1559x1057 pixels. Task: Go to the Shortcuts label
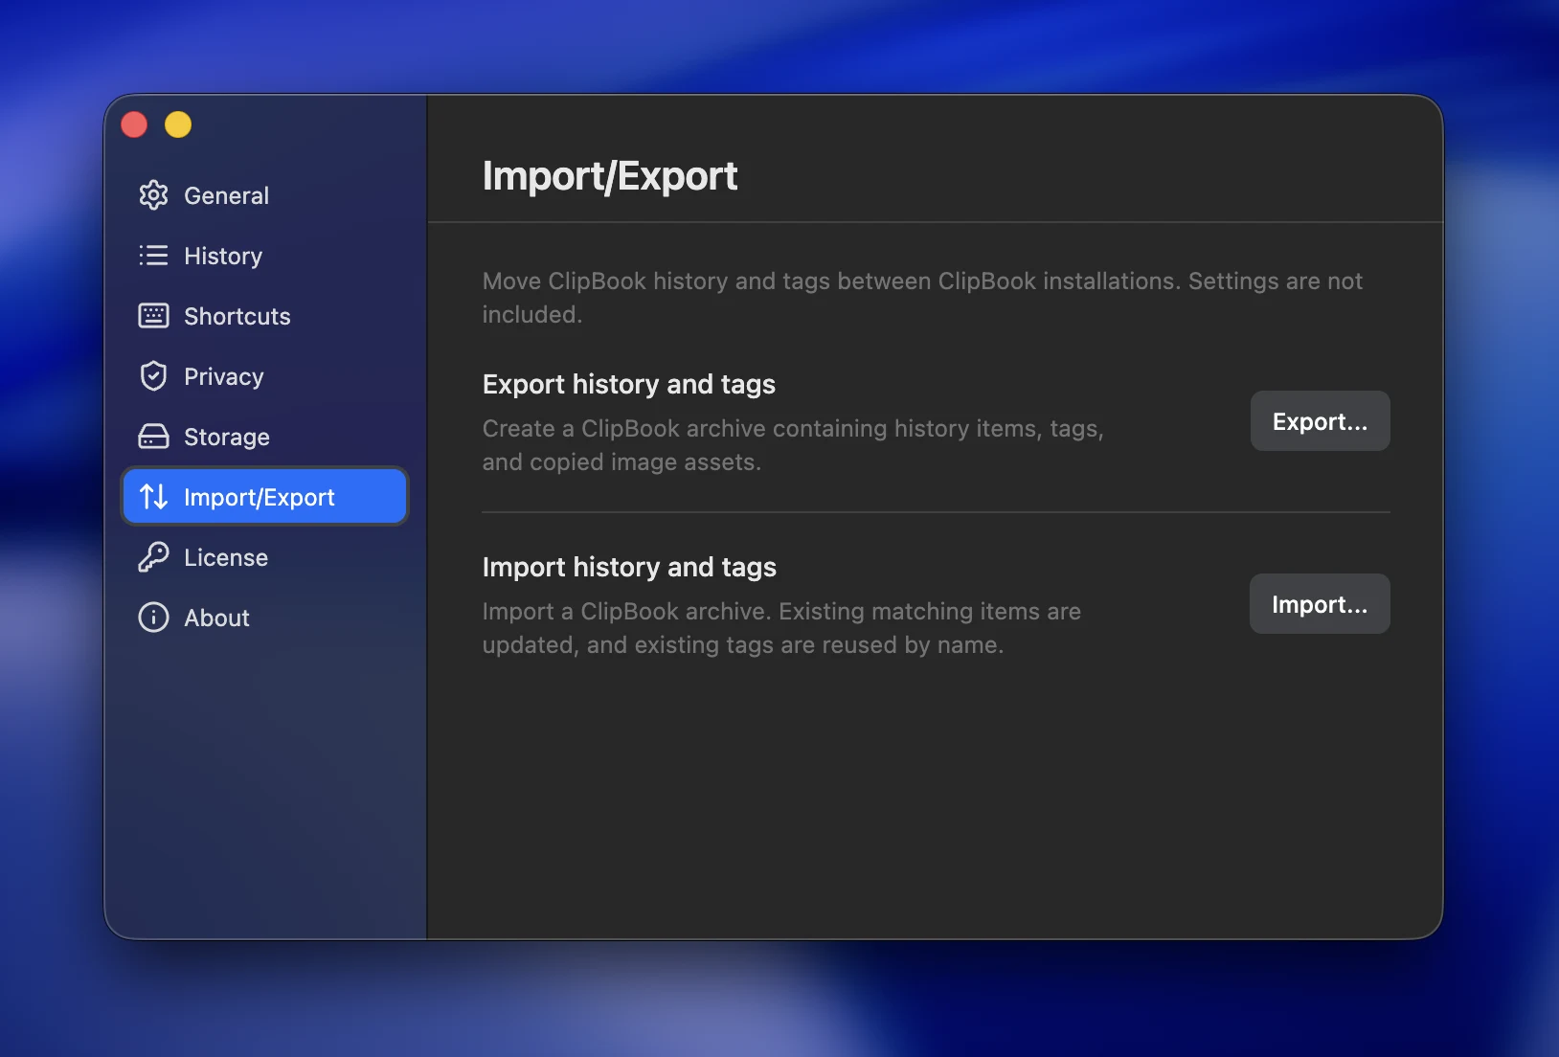237,316
